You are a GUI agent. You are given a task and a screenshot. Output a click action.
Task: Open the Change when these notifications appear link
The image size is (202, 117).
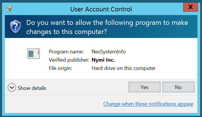[148, 104]
